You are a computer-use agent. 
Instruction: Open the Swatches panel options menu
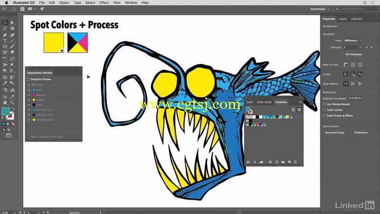tap(301, 102)
